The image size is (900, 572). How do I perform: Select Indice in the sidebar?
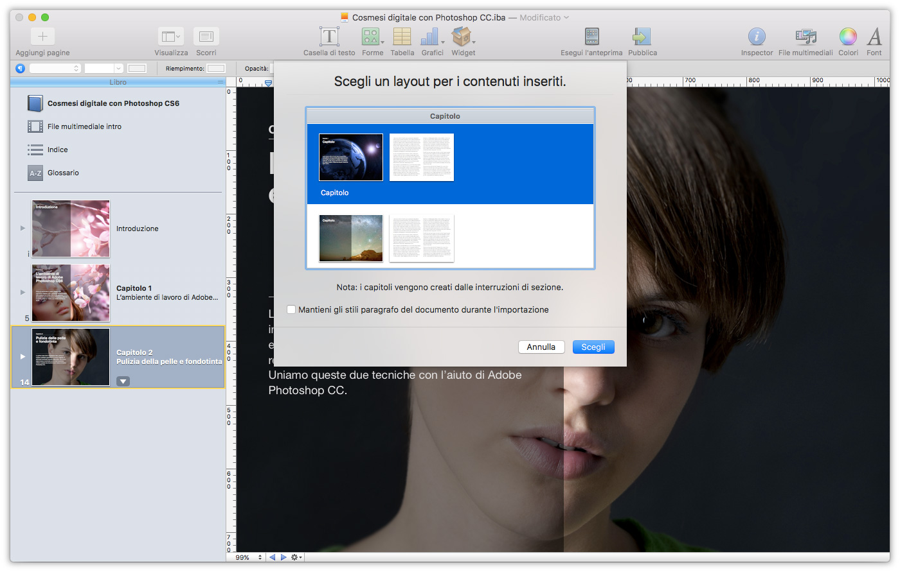coord(57,150)
